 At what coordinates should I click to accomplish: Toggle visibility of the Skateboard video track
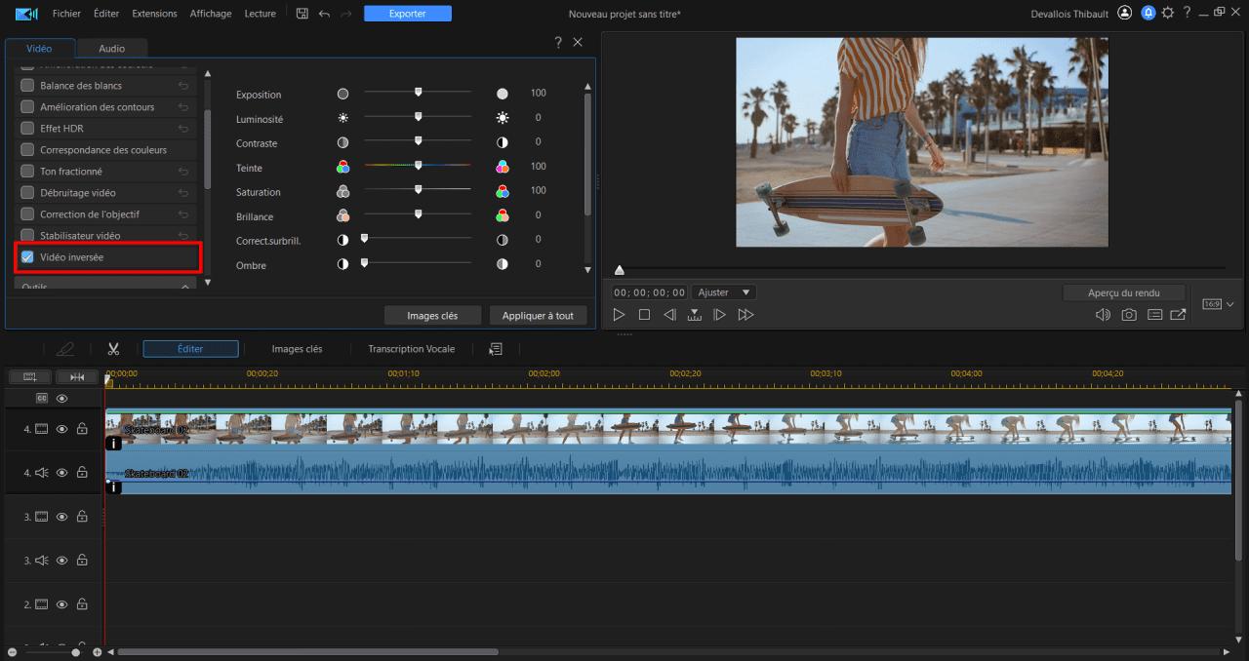coord(61,429)
